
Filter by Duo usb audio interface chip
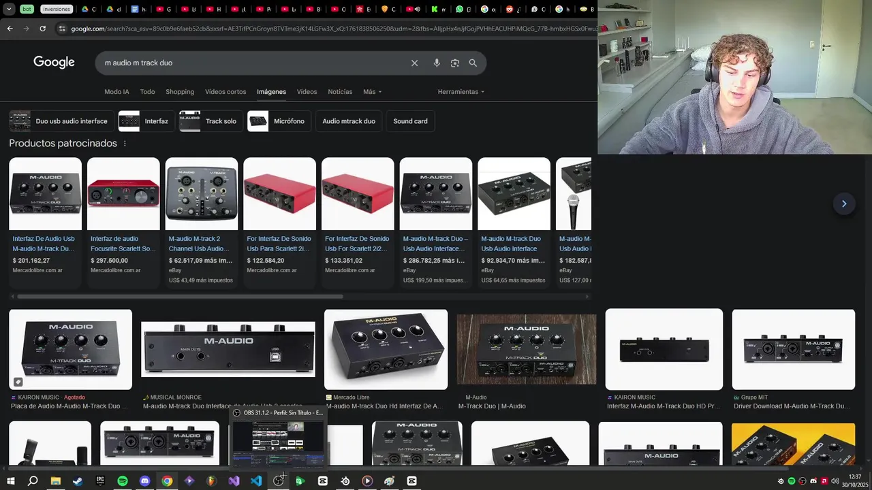pos(61,121)
